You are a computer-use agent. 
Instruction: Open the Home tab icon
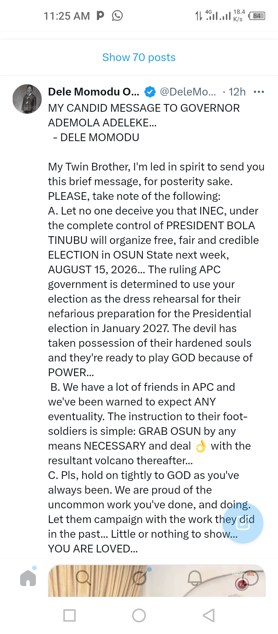[x=28, y=578]
